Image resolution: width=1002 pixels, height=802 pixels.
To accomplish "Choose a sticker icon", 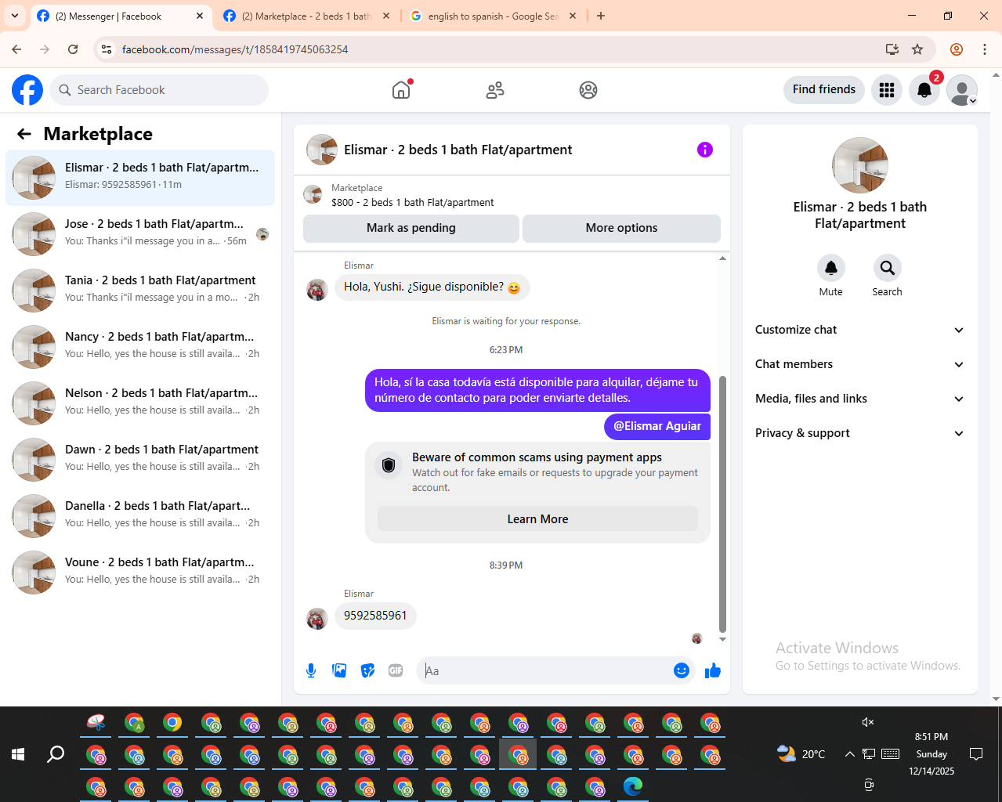I will point(367,670).
